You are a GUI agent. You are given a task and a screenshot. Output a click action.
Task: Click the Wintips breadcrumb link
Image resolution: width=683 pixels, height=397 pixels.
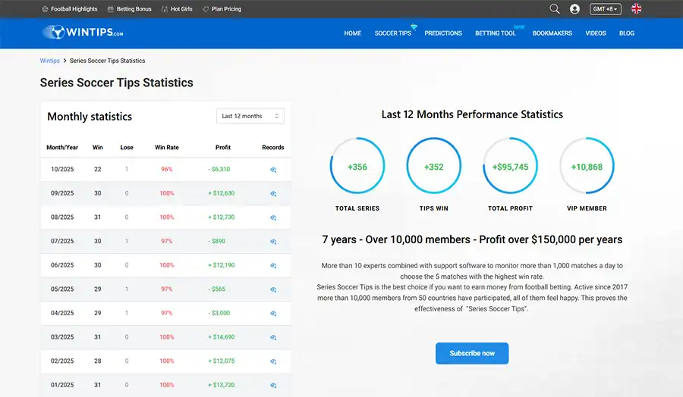[49, 61]
